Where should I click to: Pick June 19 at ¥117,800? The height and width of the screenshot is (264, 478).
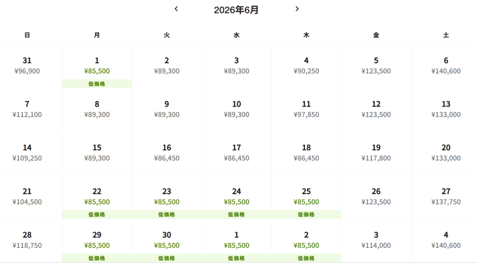coord(376,153)
